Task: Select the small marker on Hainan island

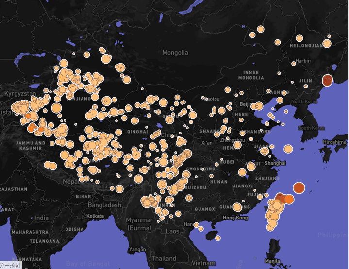Action: tap(218, 238)
